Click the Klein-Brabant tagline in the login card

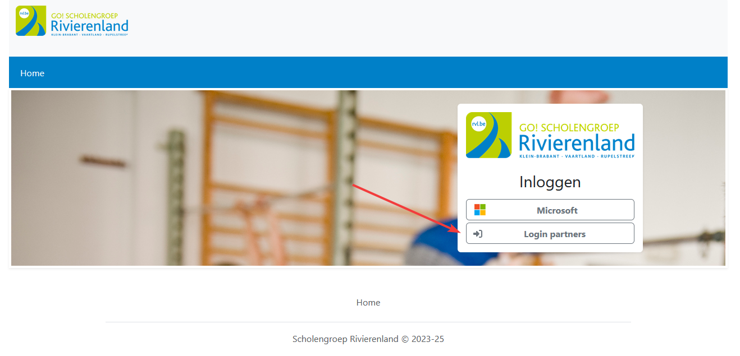click(577, 156)
